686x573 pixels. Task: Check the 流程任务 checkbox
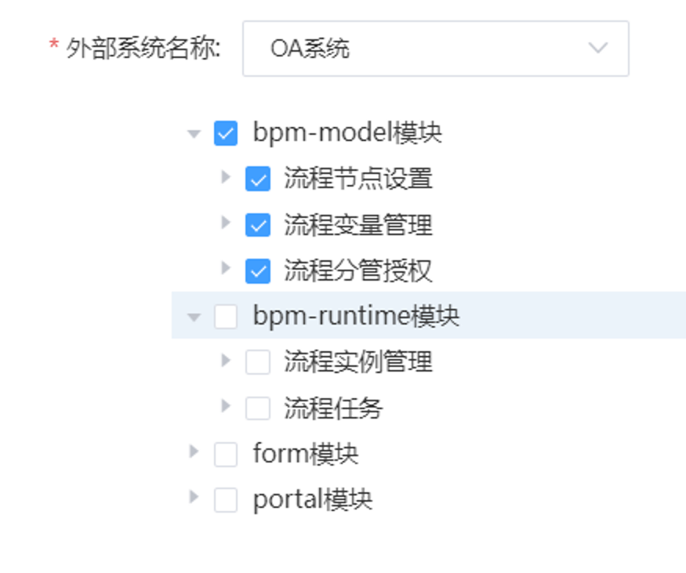(x=258, y=408)
